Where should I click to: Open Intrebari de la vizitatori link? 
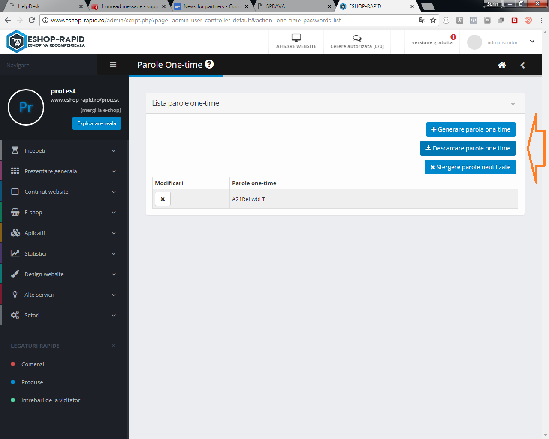coord(51,400)
